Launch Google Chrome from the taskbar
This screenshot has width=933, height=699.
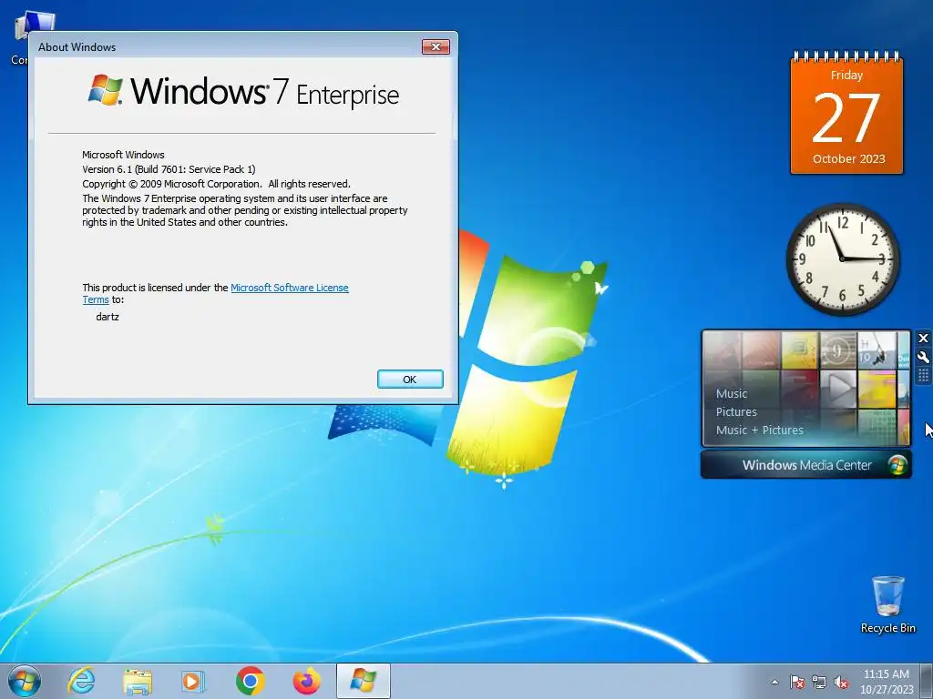250,681
